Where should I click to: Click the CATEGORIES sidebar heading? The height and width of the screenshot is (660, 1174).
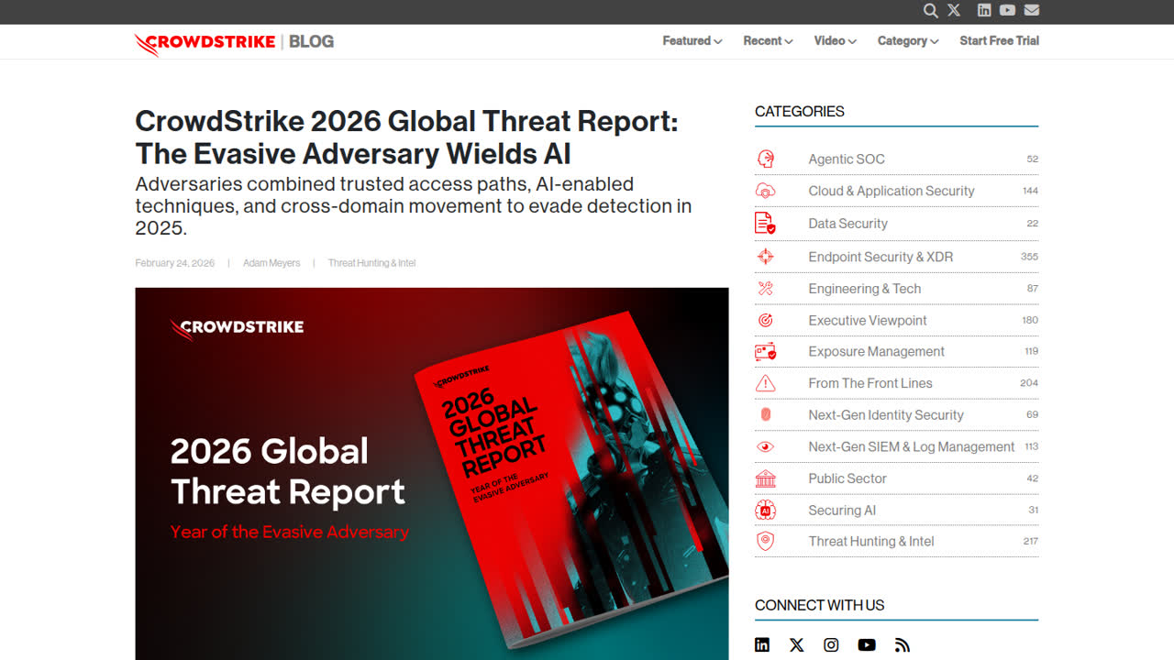click(800, 112)
